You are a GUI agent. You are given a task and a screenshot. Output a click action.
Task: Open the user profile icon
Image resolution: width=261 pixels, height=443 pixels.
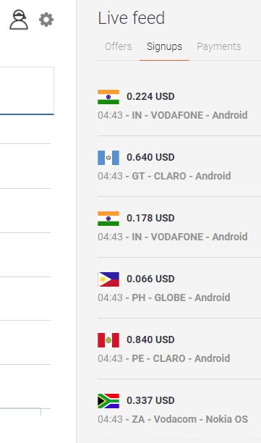click(19, 20)
